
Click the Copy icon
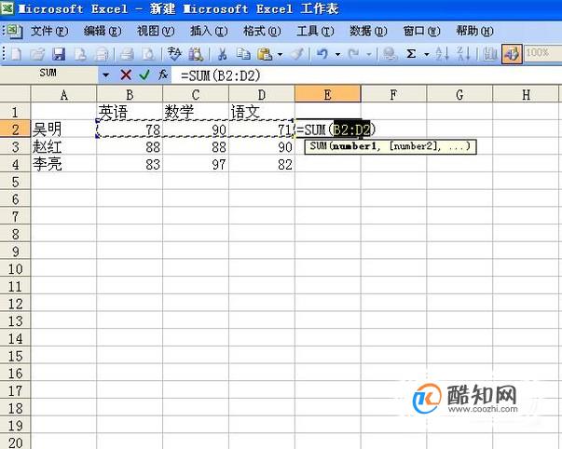click(244, 54)
